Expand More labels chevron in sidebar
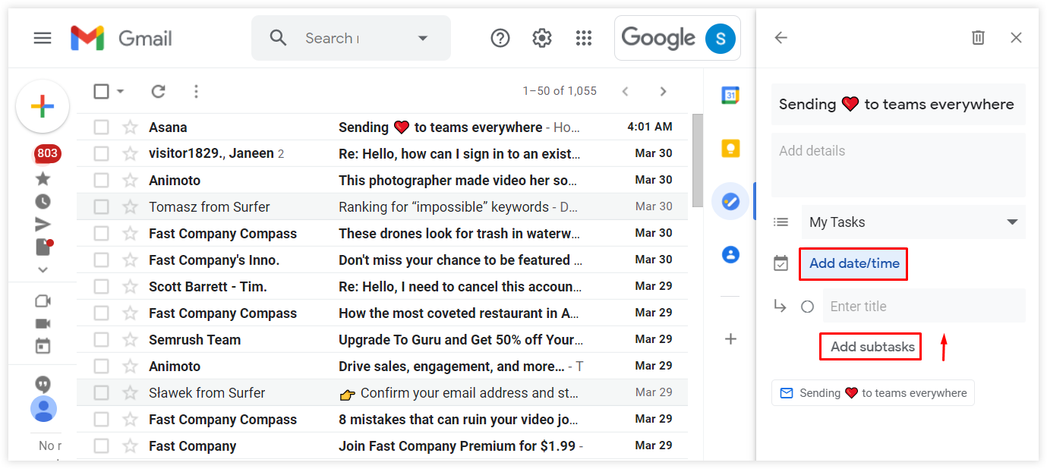Image resolution: width=1047 pixels, height=469 pixels. pyautogui.click(x=43, y=269)
